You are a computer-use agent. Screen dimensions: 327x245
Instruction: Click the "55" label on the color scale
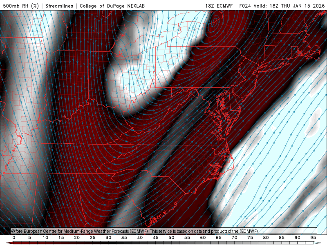tap(187, 238)
